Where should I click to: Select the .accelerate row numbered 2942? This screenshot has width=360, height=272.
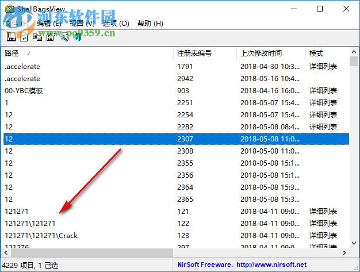pos(176,79)
